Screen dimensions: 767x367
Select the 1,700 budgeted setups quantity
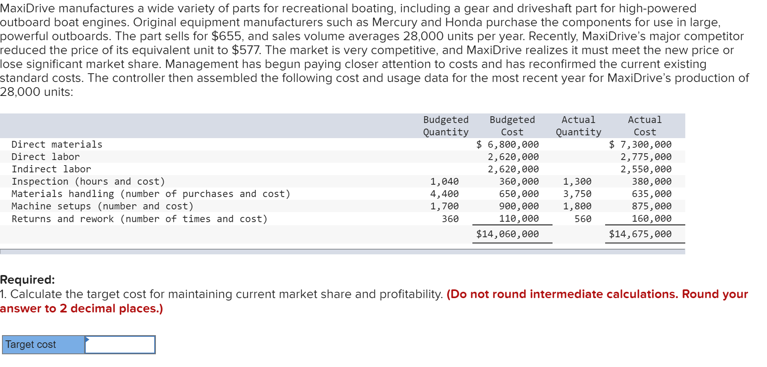(x=444, y=206)
